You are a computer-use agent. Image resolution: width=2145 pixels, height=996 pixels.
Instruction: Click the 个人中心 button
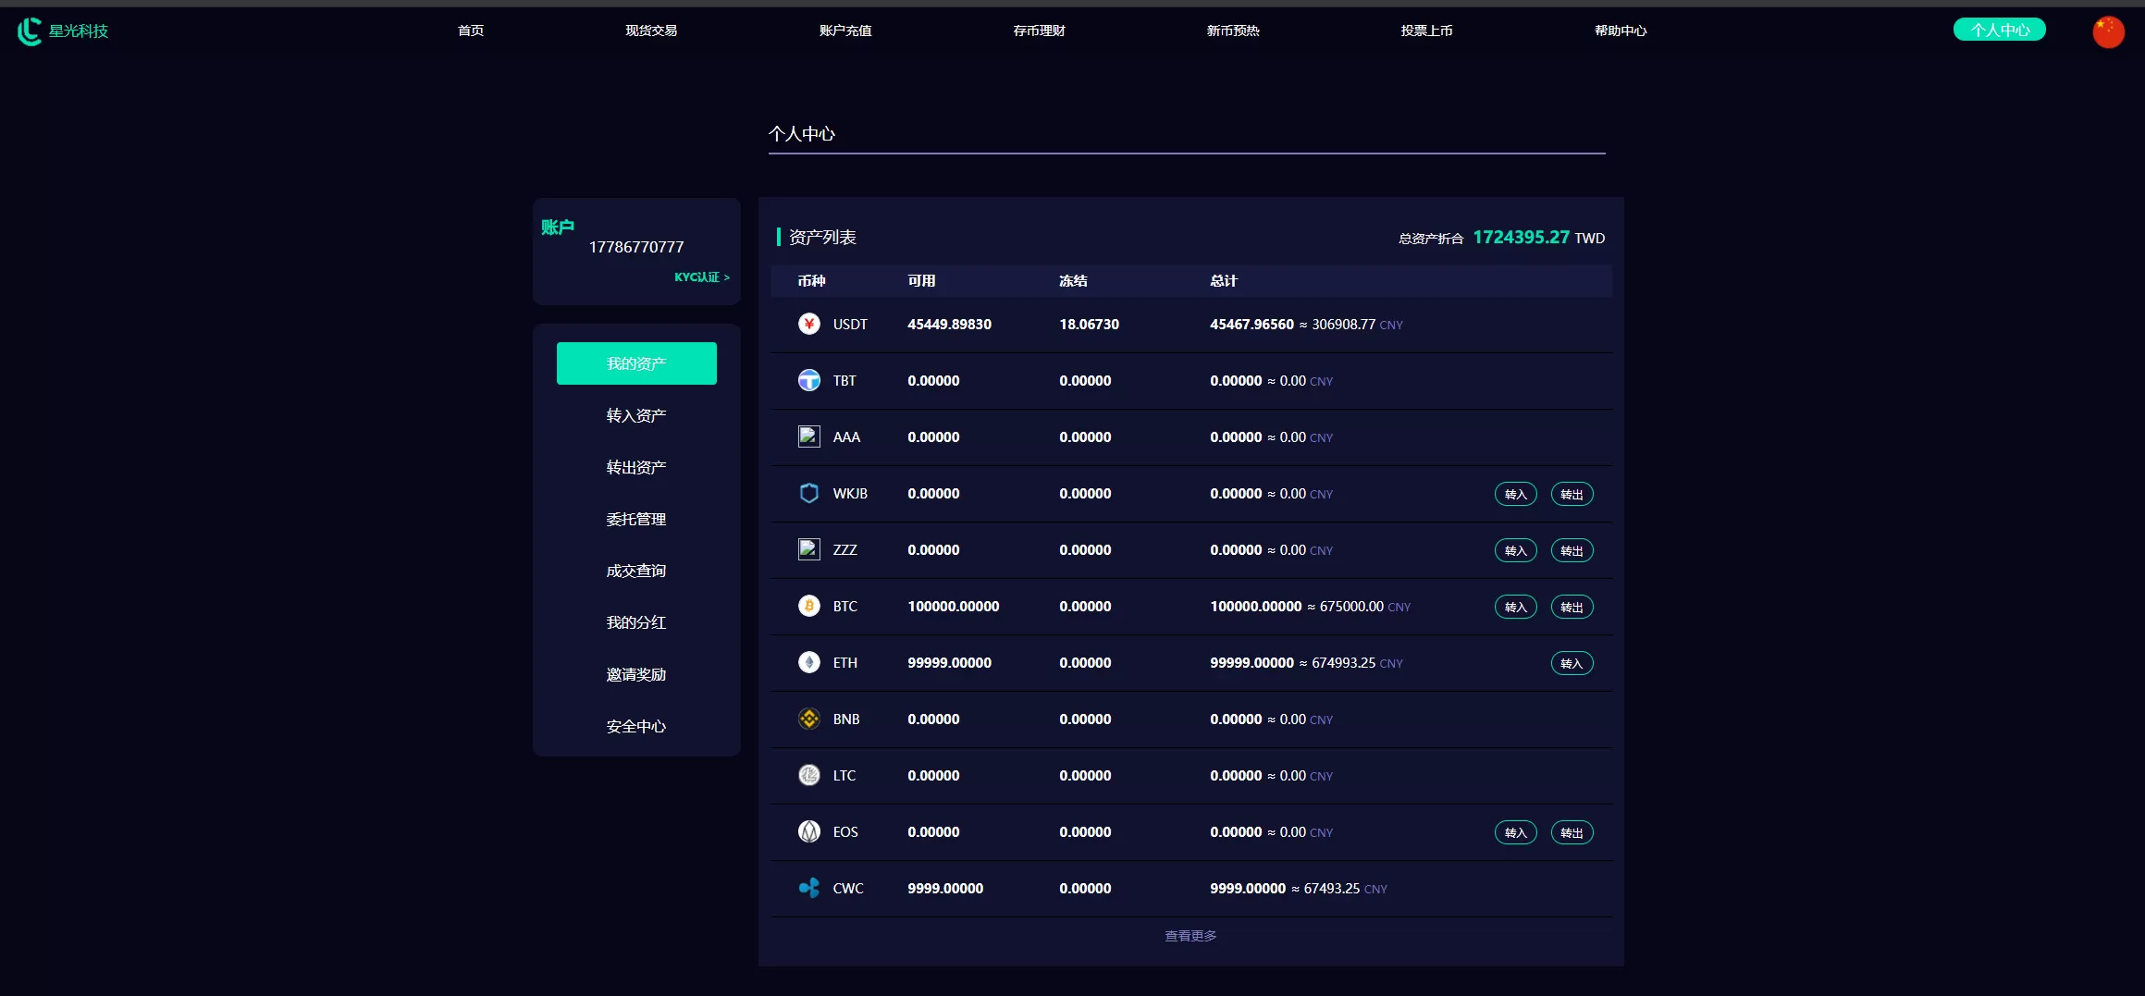[x=1999, y=31]
